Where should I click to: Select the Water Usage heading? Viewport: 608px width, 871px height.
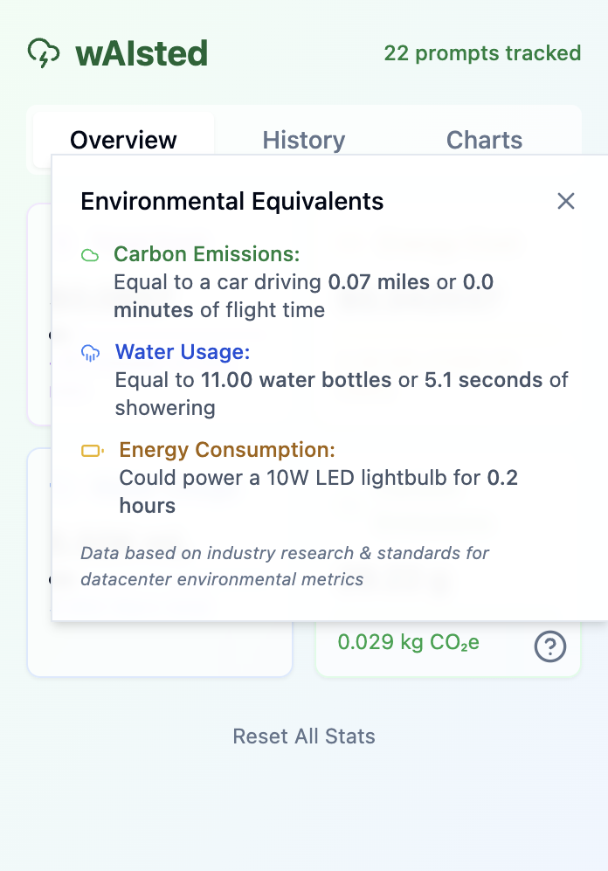point(183,353)
